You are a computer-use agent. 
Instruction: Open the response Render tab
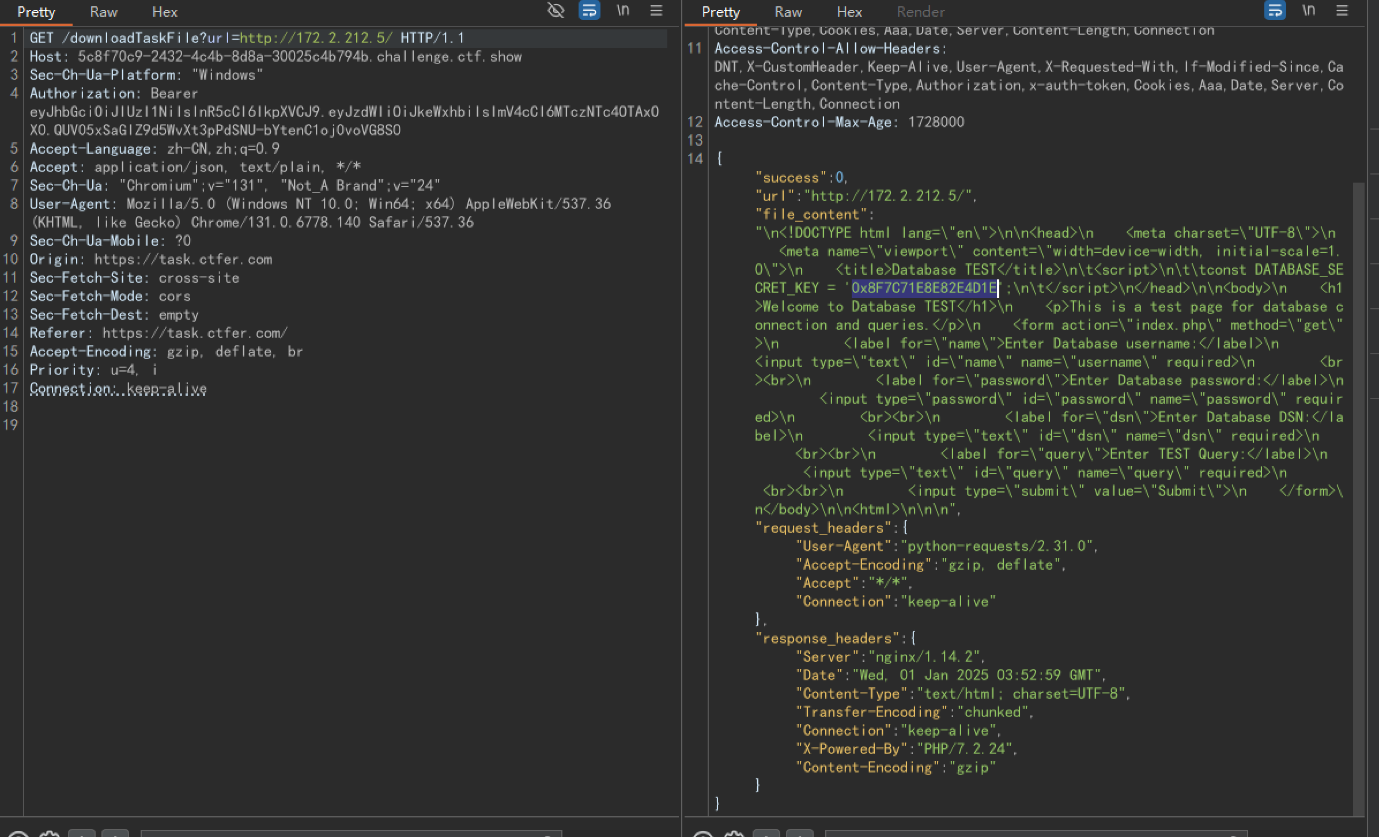920,12
